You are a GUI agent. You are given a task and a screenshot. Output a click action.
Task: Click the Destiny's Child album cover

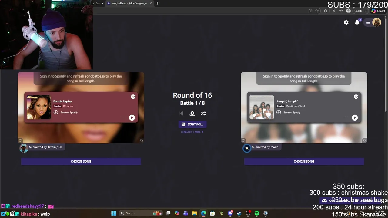pos(262,107)
